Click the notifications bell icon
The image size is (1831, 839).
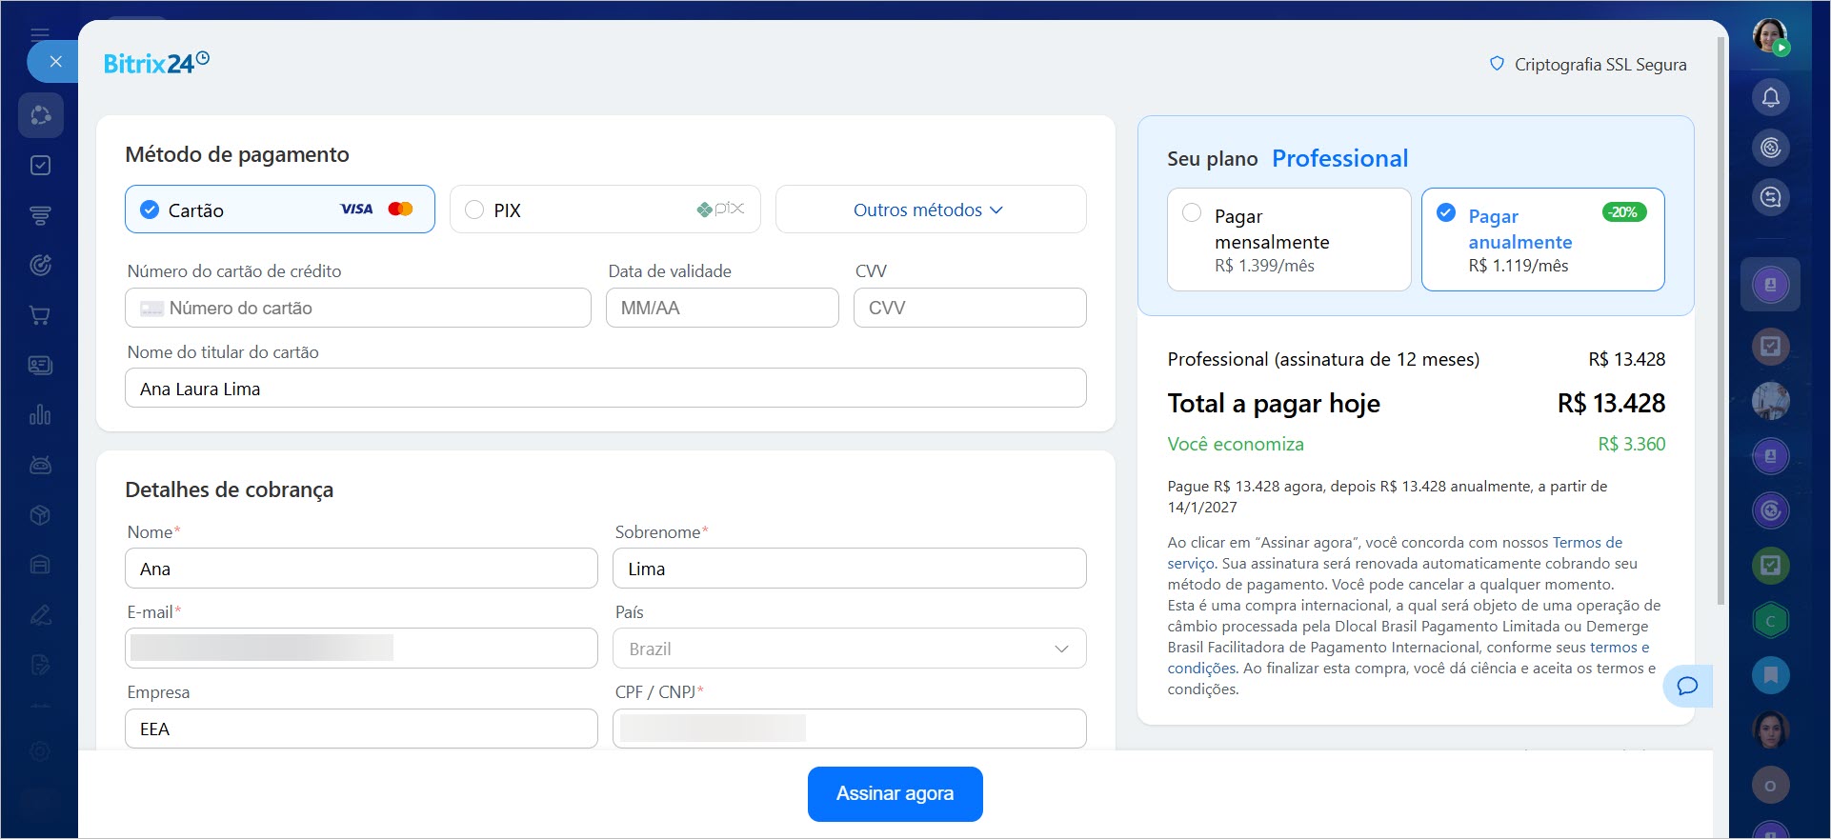pos(1770,97)
